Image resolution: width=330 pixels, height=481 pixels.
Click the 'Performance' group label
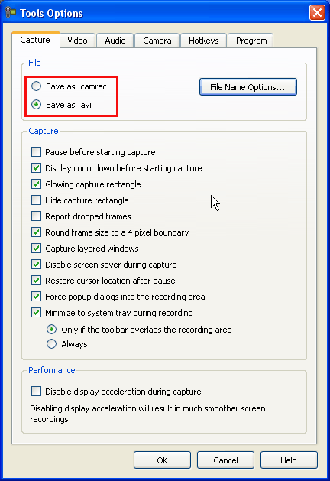pos(52,370)
